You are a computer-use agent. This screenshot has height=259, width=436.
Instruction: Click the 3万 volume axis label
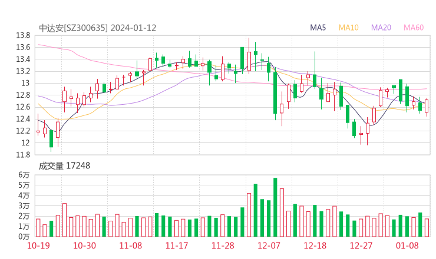point(24,206)
